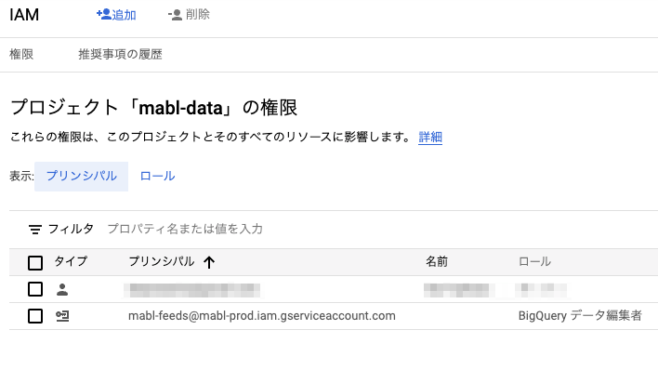Sort by the ロール column header
658x383 pixels.
pos(534,262)
